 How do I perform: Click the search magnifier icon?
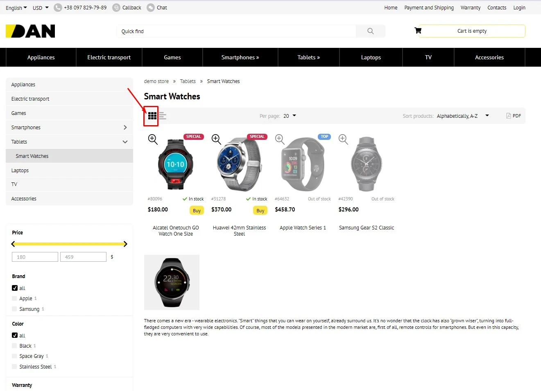[x=370, y=31]
